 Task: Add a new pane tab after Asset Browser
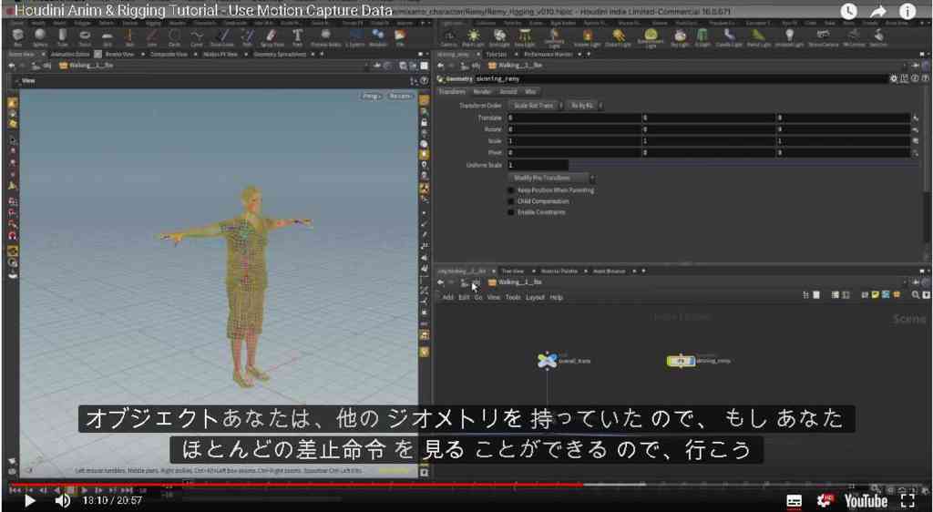point(642,271)
